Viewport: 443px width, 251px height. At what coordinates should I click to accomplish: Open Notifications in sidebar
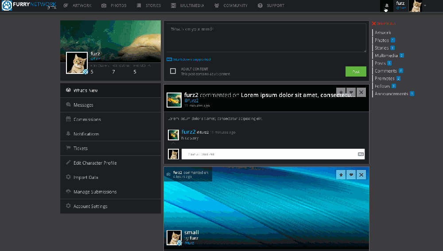[110, 134]
